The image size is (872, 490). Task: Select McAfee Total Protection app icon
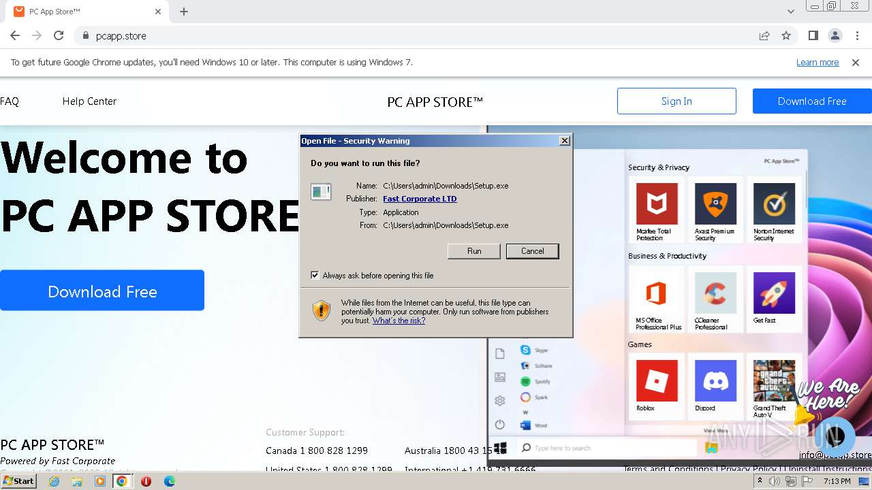point(657,203)
